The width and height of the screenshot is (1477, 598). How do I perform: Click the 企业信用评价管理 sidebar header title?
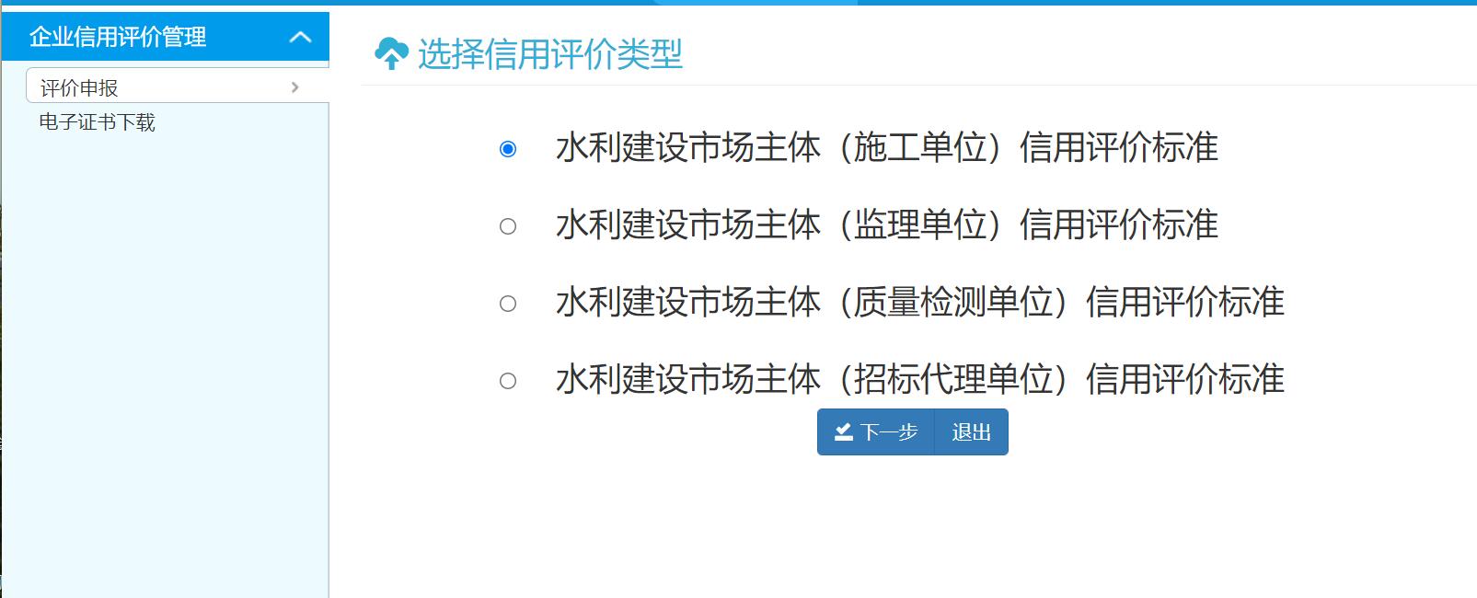(118, 38)
